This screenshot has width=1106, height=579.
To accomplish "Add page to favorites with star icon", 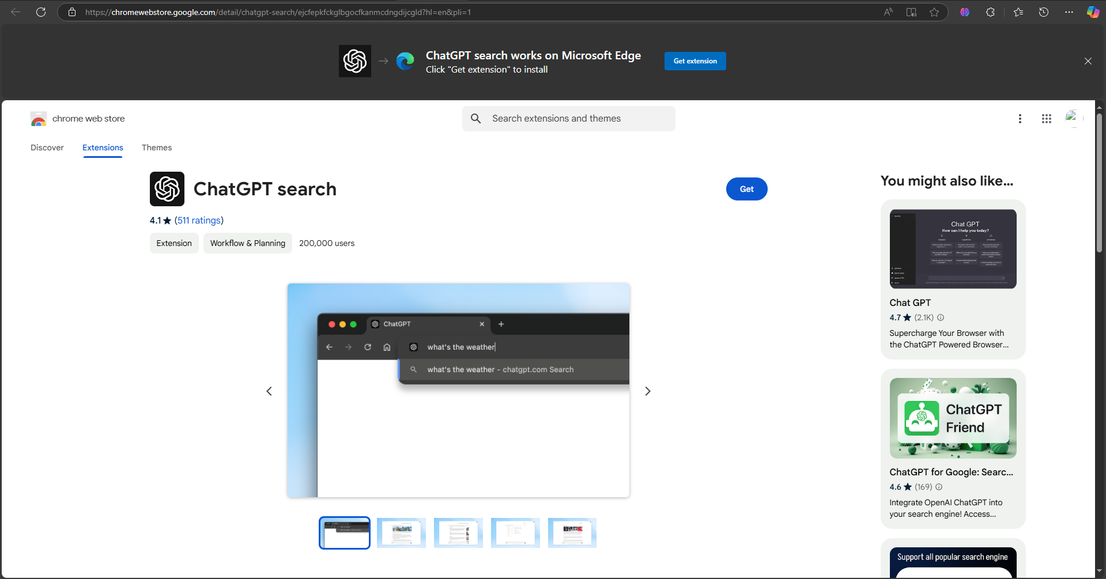I will 934,12.
